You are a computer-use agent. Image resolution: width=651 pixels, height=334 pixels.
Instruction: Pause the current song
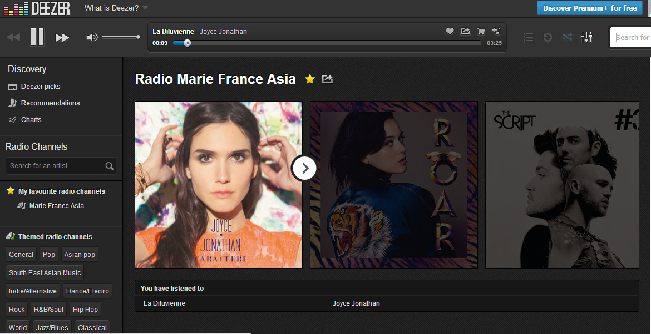coord(37,37)
